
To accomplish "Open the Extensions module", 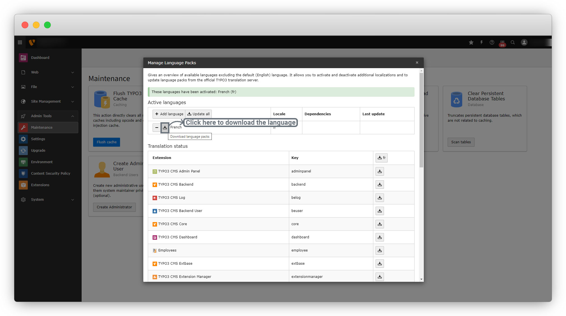I will tap(40, 185).
